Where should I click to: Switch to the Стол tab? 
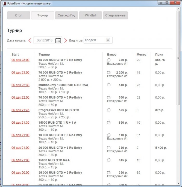(x=18, y=15)
